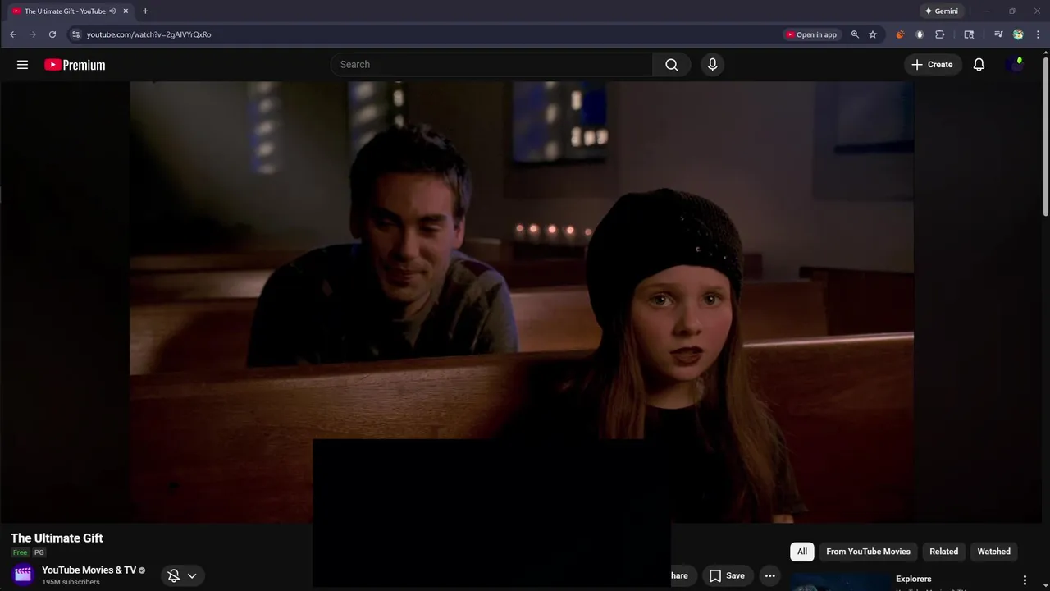Select From YouTube Movies chip
This screenshot has width=1050, height=591.
[x=868, y=552]
